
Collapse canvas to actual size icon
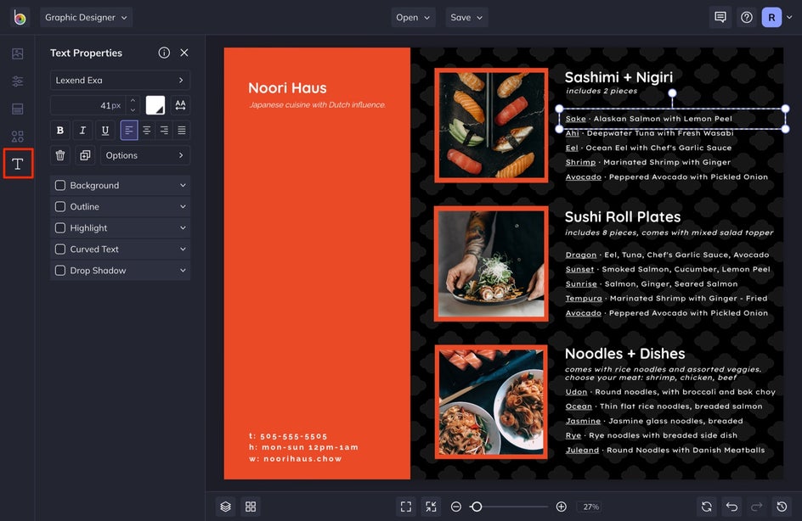click(x=432, y=507)
